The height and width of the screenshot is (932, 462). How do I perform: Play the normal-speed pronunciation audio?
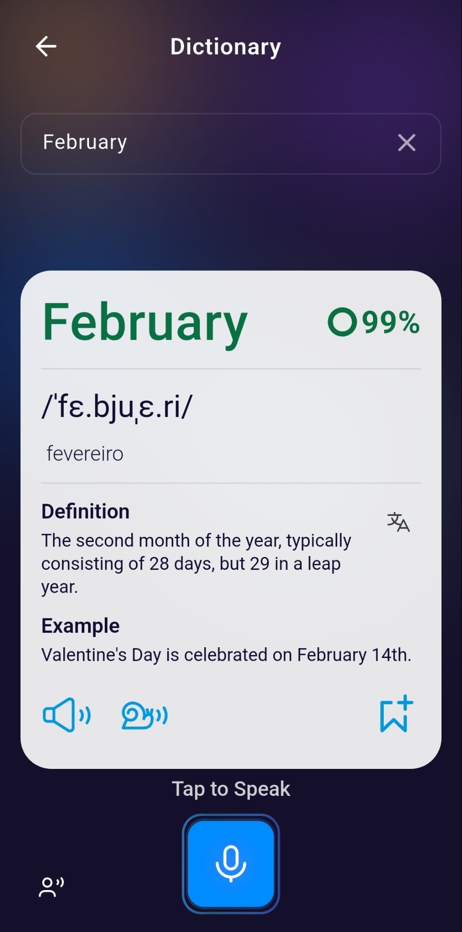67,715
